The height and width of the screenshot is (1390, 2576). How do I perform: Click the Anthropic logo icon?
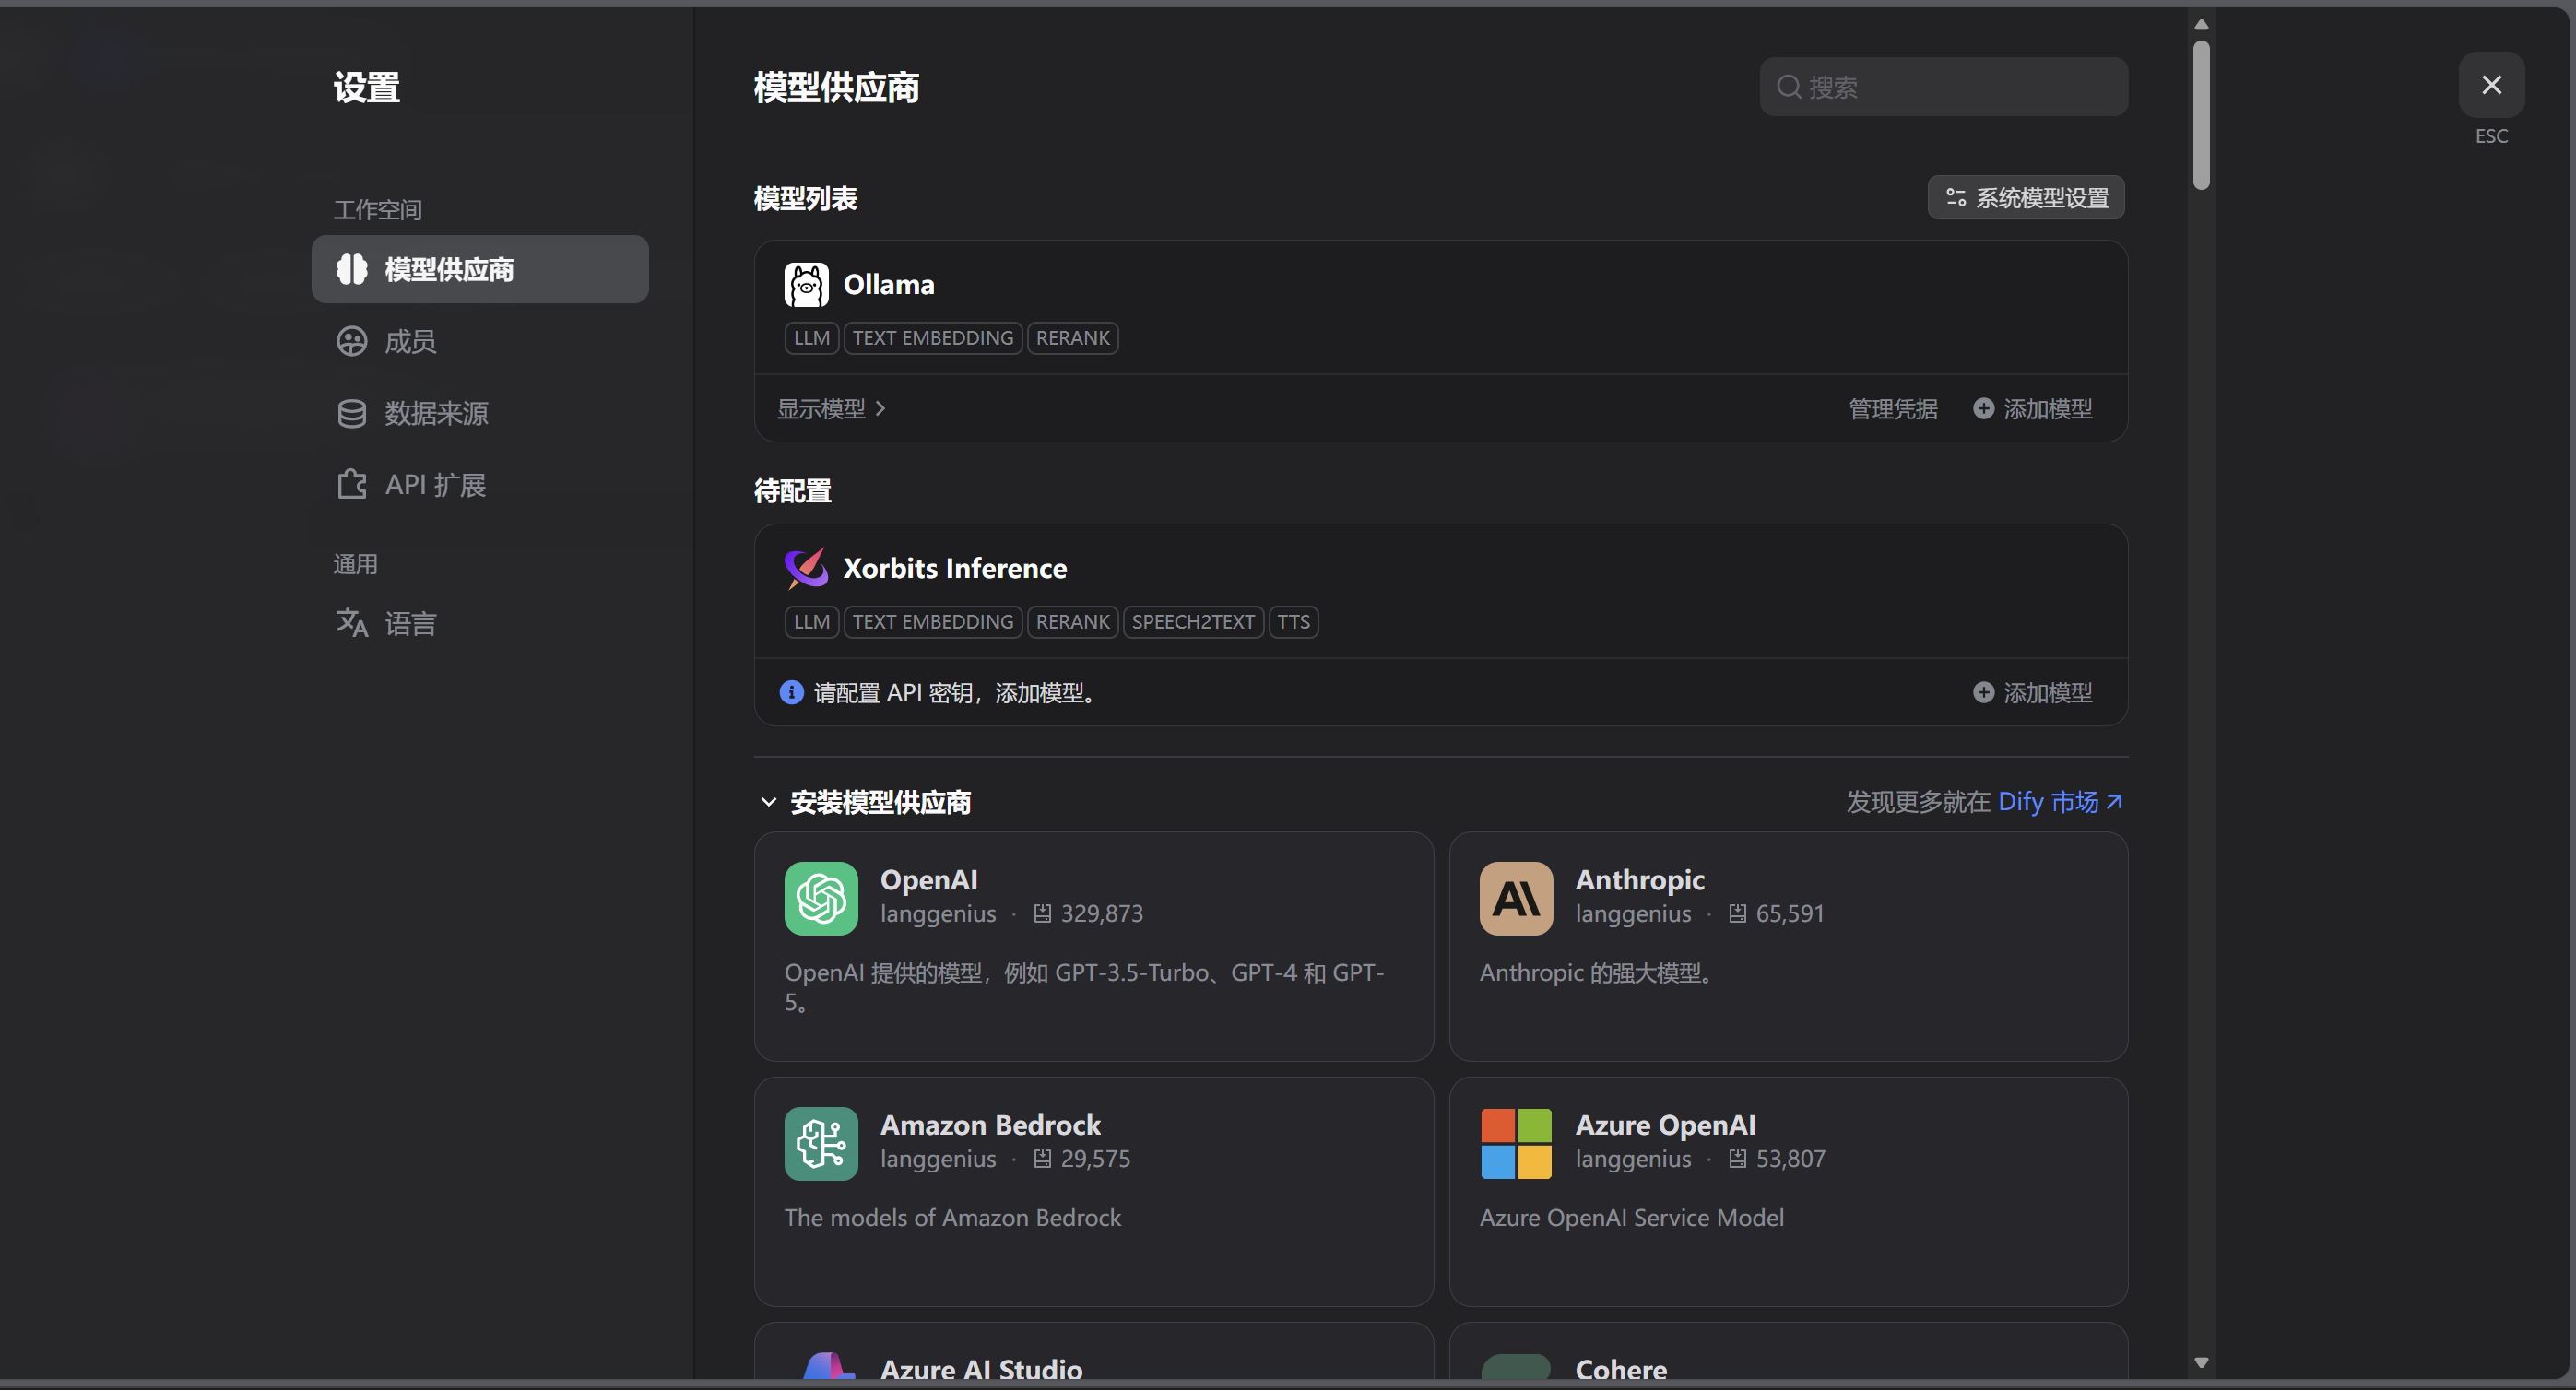tap(1514, 897)
